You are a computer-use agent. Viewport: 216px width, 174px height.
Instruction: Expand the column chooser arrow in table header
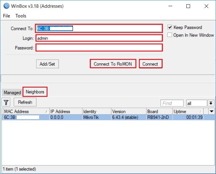212,111
